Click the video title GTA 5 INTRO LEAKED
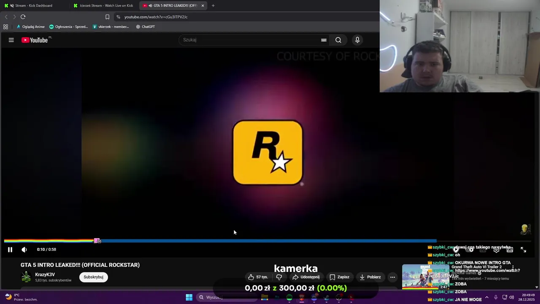This screenshot has width=540, height=304. tap(80, 265)
